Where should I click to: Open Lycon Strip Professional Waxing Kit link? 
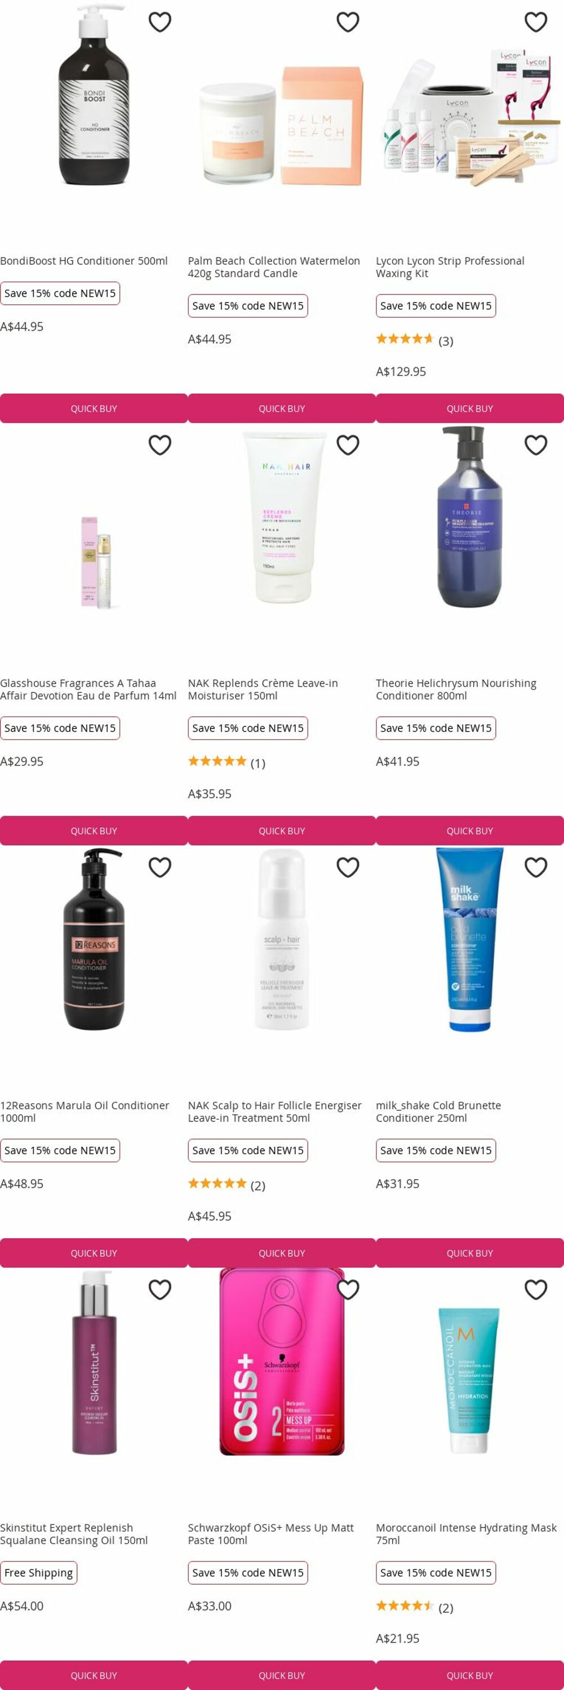point(450,267)
